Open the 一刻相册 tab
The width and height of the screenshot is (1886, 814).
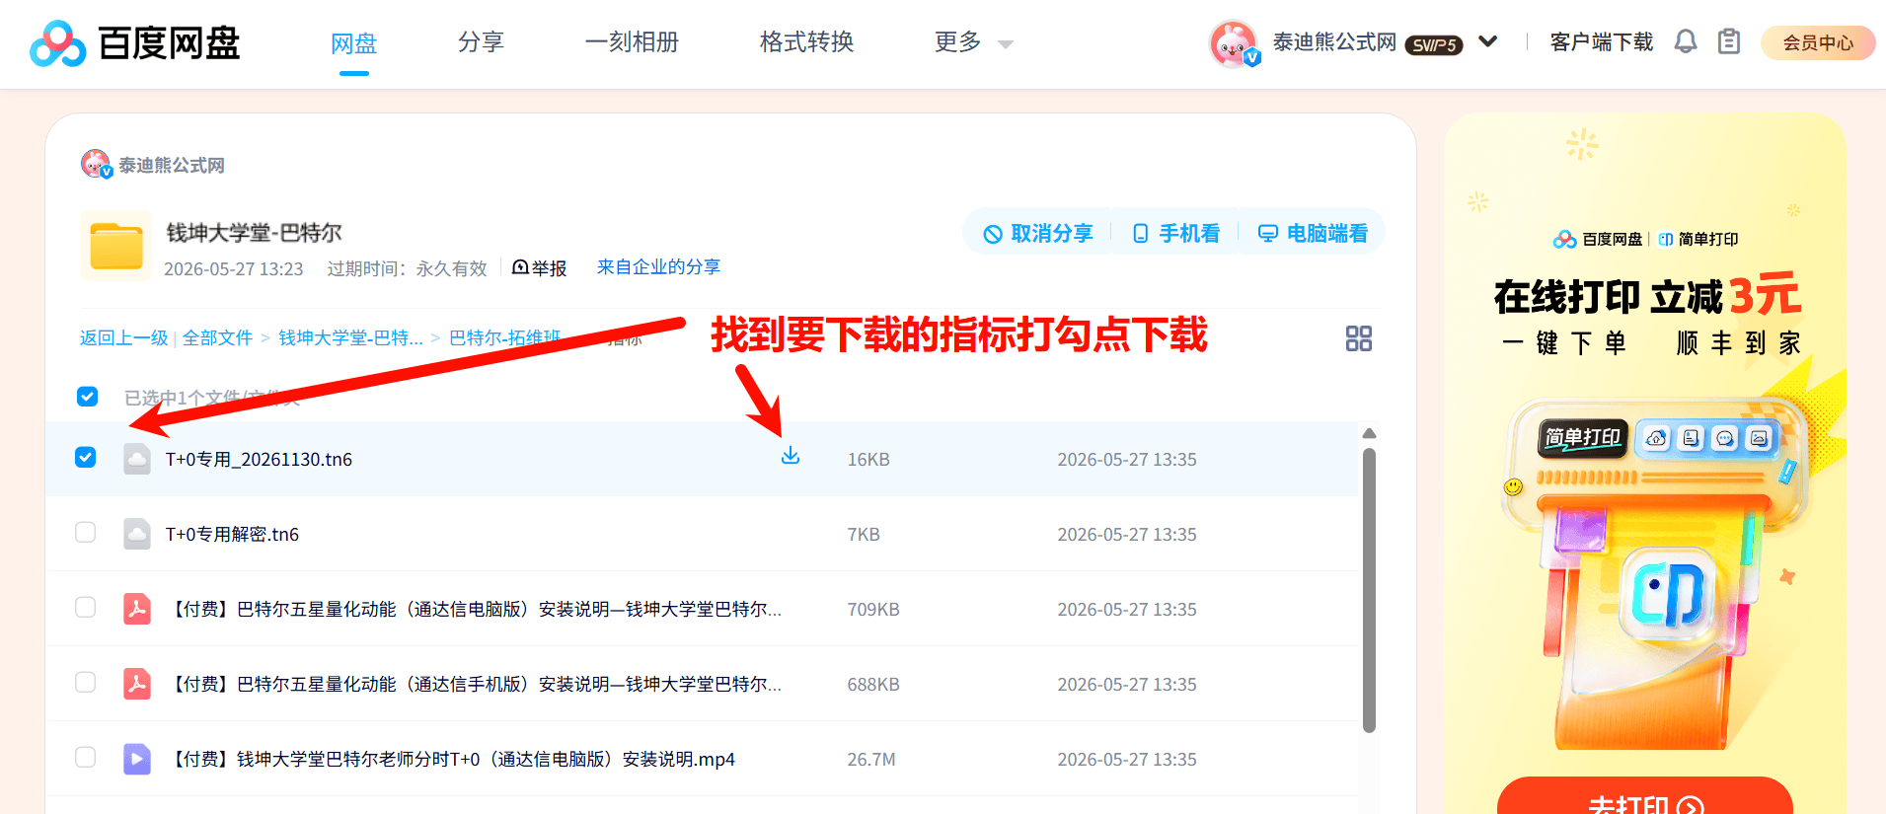(633, 42)
